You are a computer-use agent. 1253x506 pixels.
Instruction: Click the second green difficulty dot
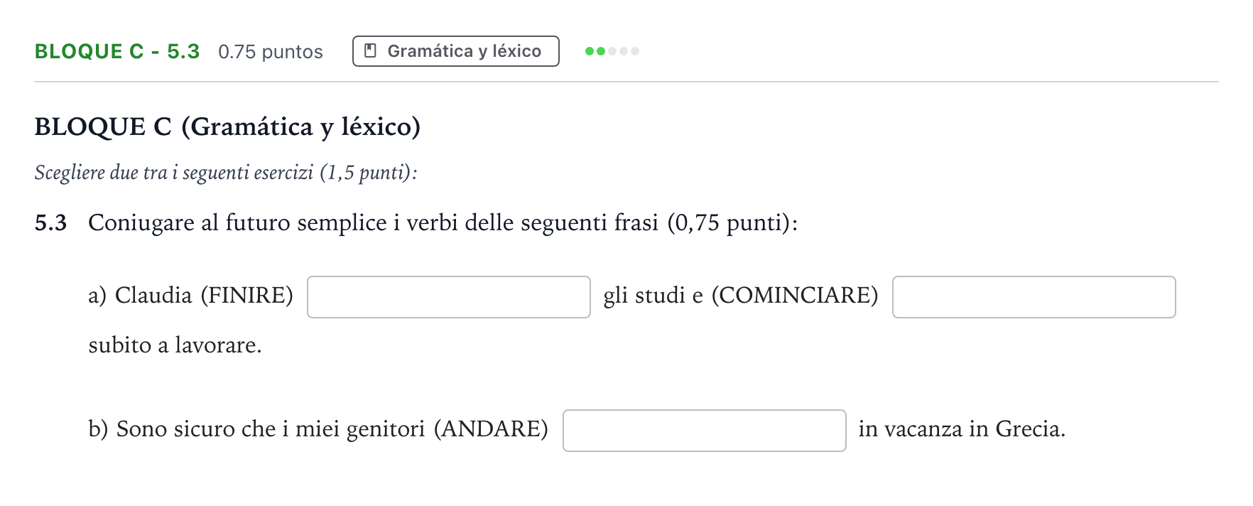point(601,51)
